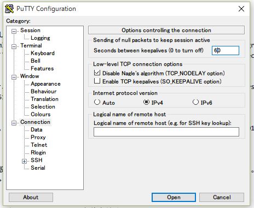The height and width of the screenshot is (208, 254).
Task: Collapse the Connection tree node
Action: click(14, 123)
